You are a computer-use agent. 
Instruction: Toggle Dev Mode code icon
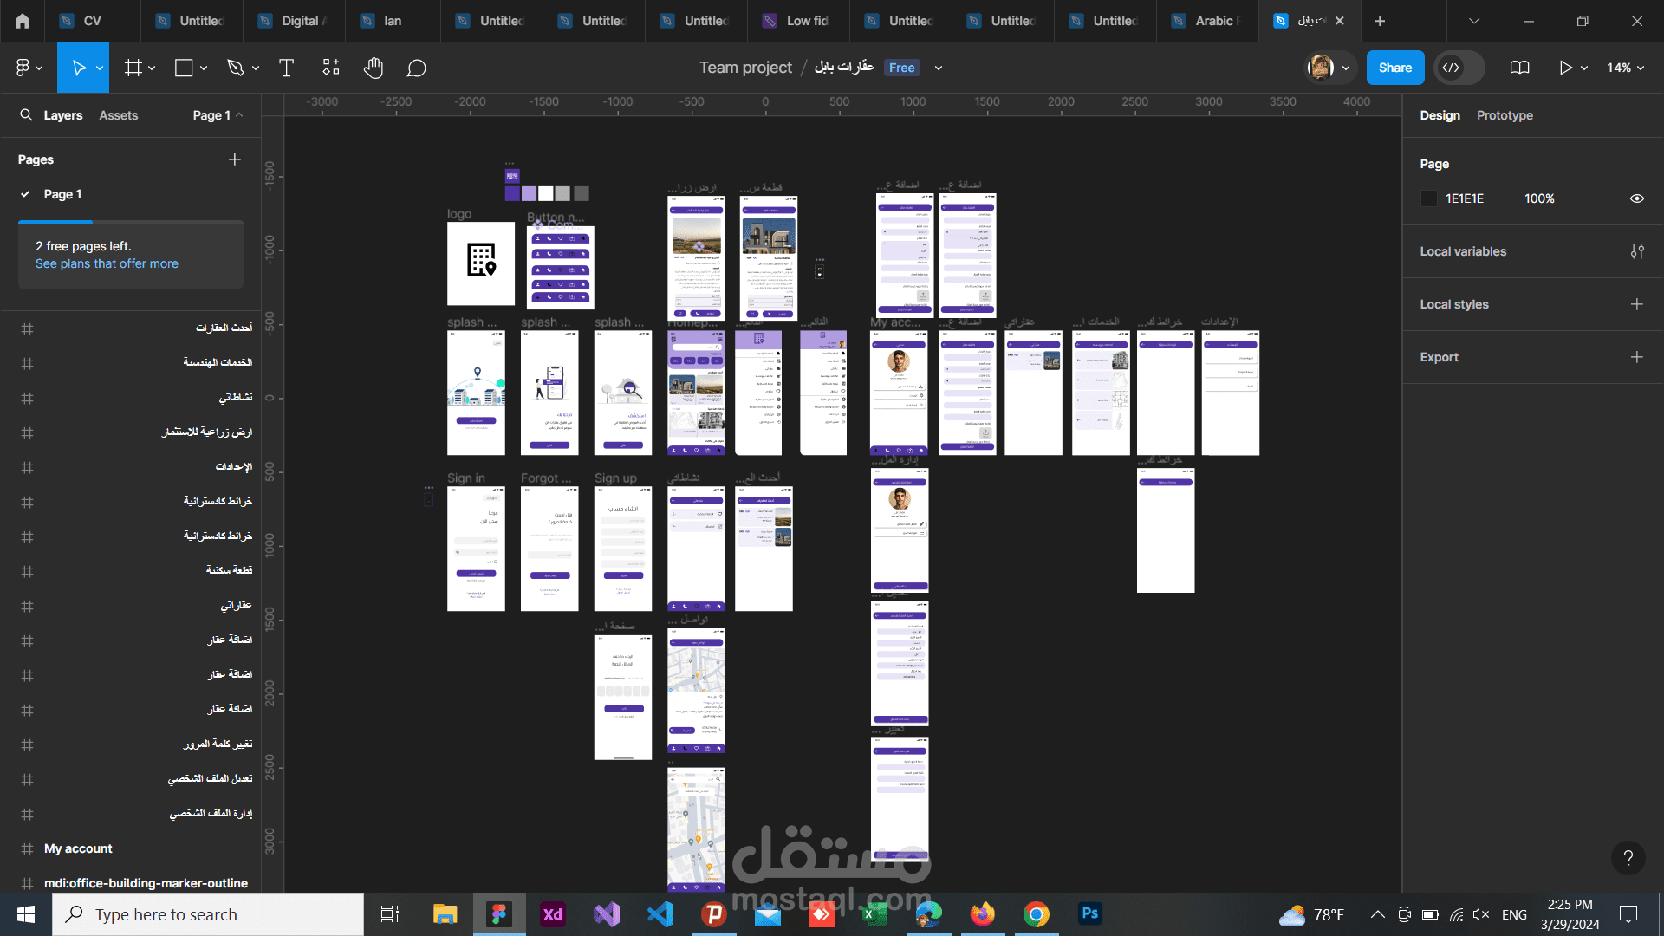click(x=1452, y=68)
